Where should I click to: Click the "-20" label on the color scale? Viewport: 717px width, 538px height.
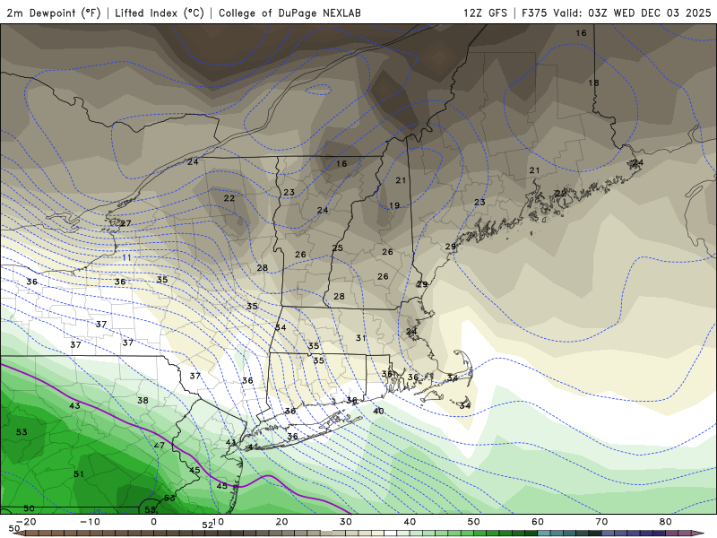[x=26, y=522]
